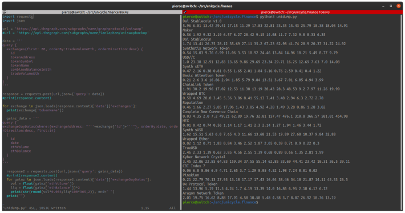The width and height of the screenshot is (405, 213).
Task: Click the 'ethVolume' field line
Action: click(19, 147)
